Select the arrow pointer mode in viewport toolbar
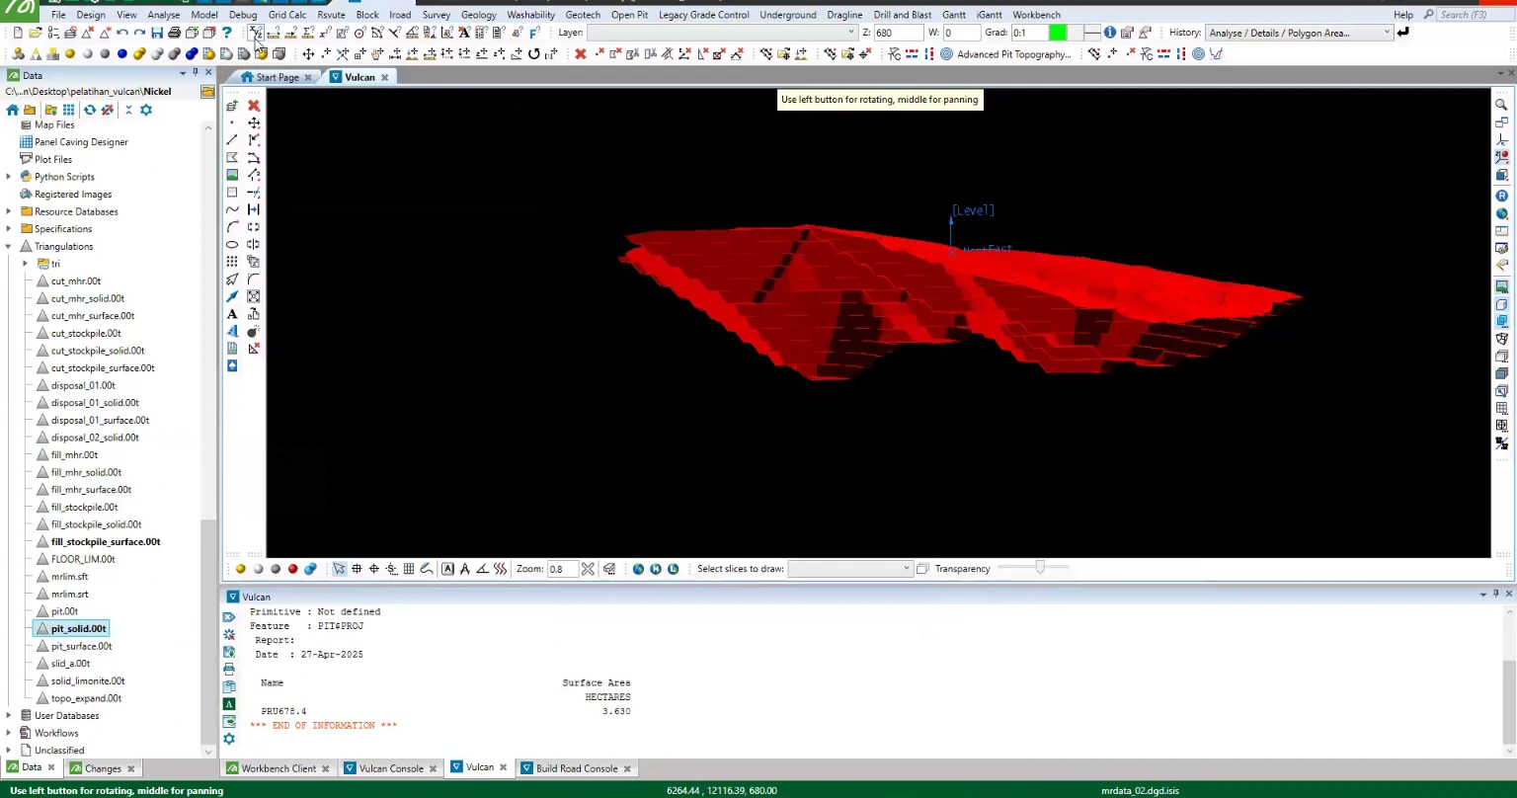1517x798 pixels. tap(340, 569)
